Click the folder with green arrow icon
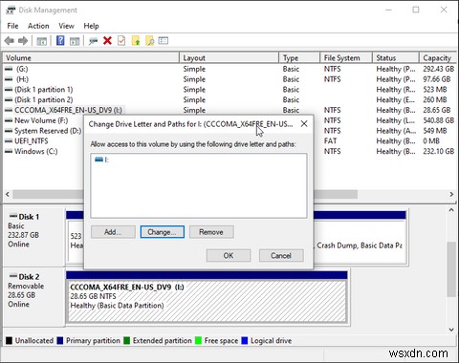Screen dimensions: 459x363 tap(136, 41)
